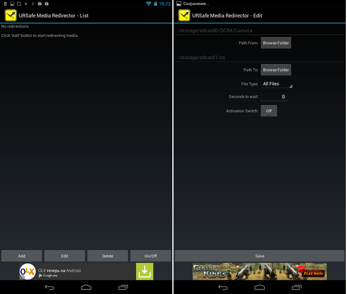The image size is (347, 294).
Task: Tap the Add button
Action: click(22, 256)
